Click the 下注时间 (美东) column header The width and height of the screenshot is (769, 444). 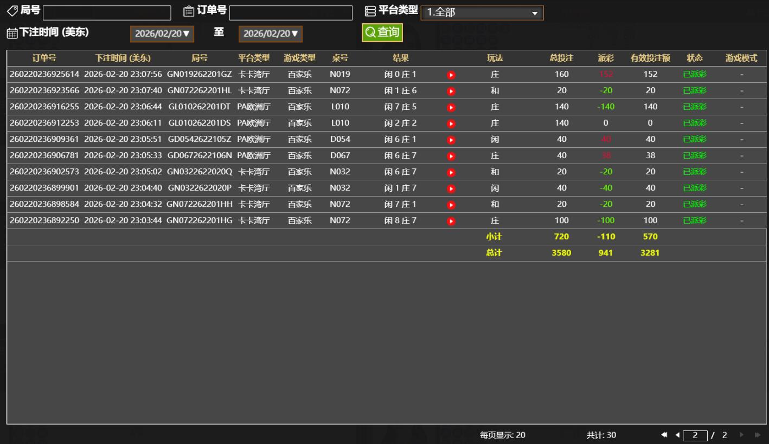pyautogui.click(x=123, y=58)
